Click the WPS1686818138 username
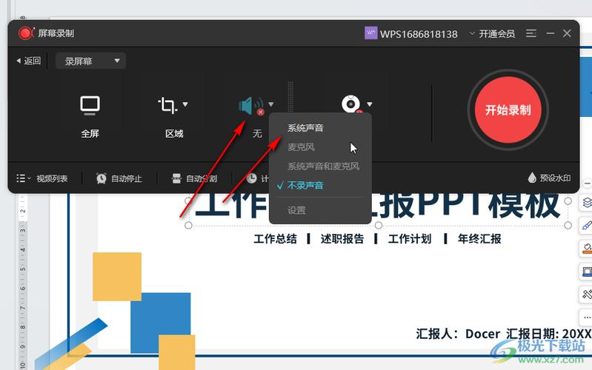592x370 pixels. (x=419, y=34)
